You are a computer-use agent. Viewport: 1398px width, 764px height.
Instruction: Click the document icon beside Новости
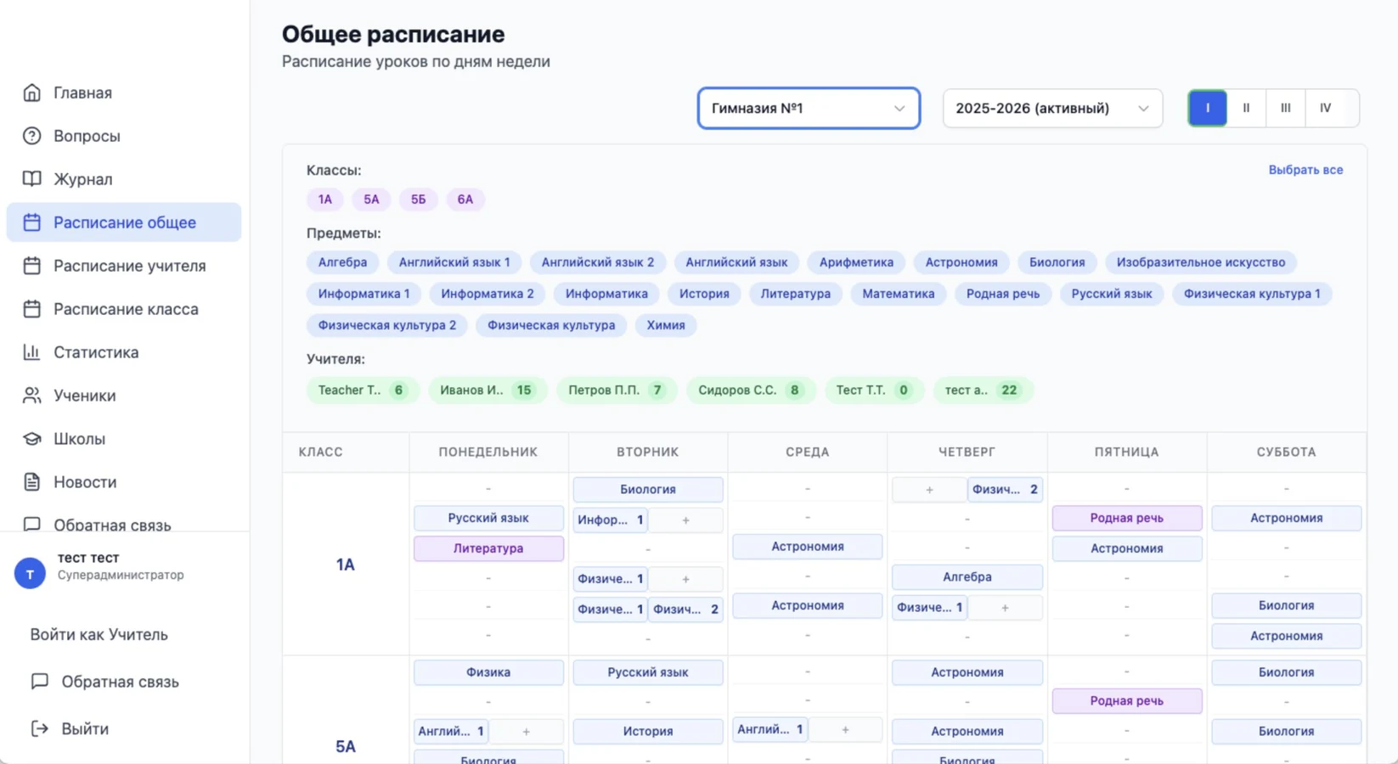click(x=31, y=482)
